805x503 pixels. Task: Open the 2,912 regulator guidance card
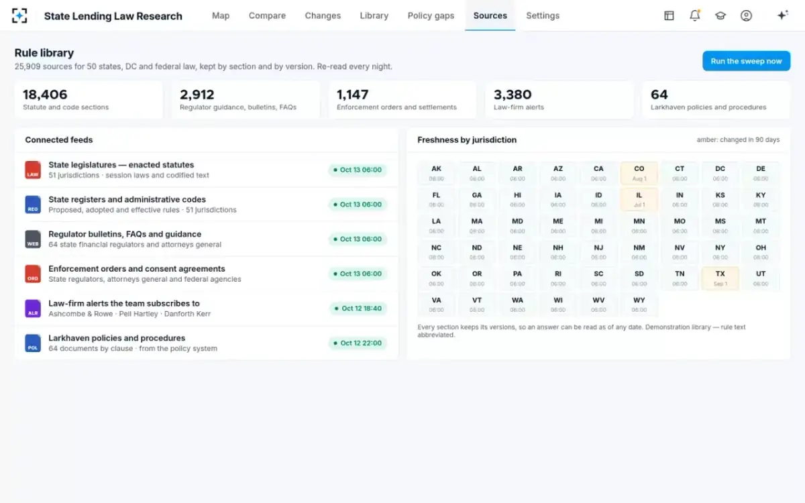pyautogui.click(x=246, y=100)
